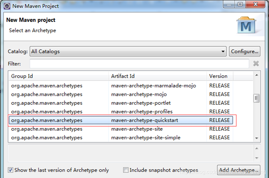Select the maven-archetype-mojo row
Viewport: 269px width, 178px height.
click(121, 94)
